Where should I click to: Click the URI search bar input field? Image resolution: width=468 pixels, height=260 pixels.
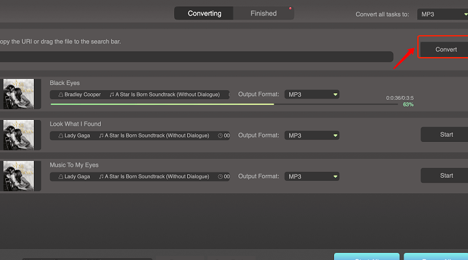pyautogui.click(x=195, y=57)
